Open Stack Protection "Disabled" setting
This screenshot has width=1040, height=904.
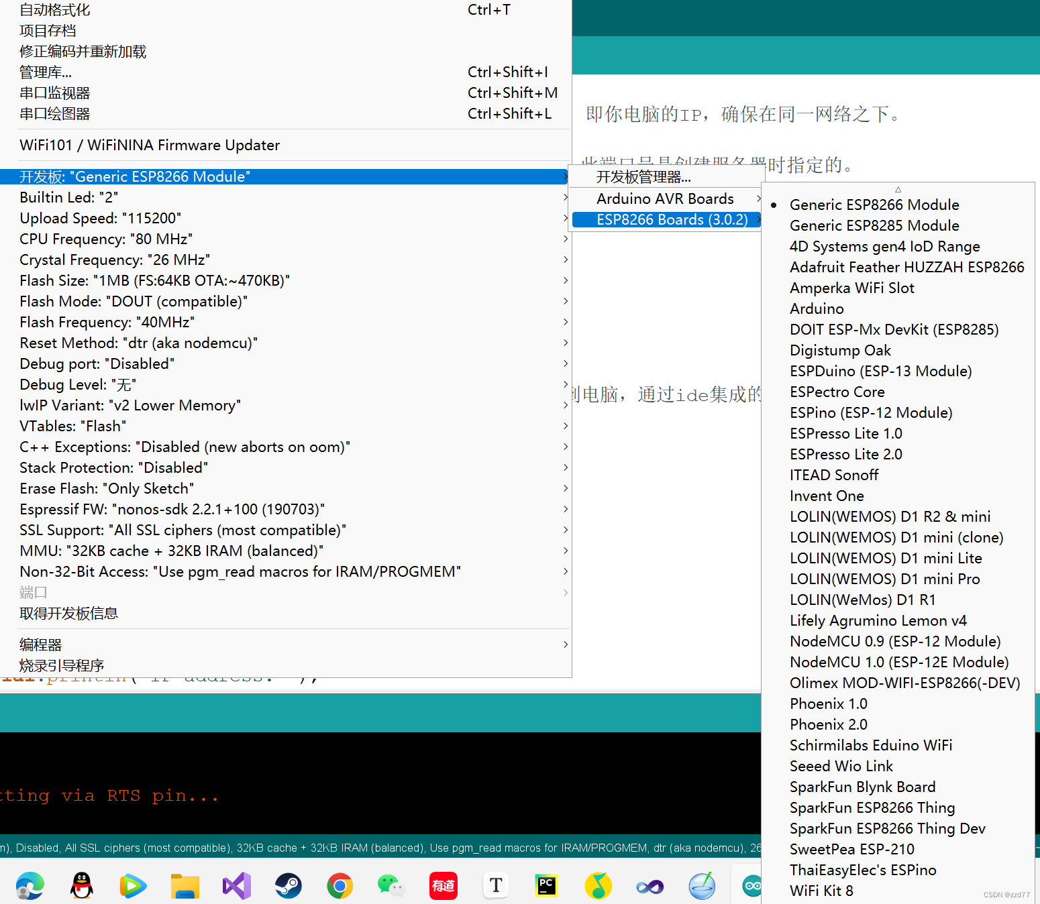click(x=285, y=467)
